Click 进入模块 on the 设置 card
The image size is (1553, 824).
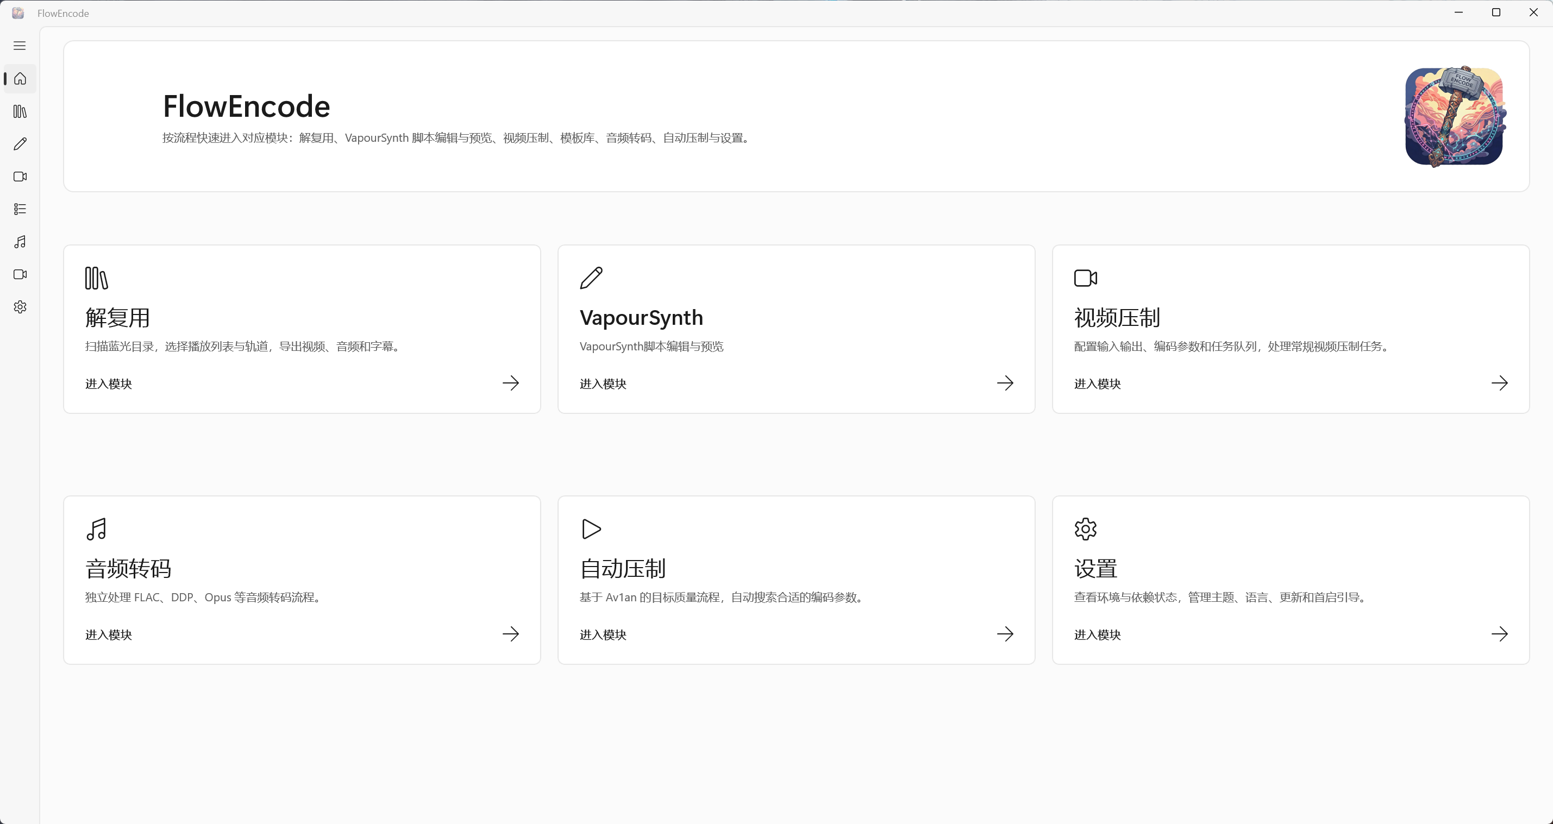(x=1097, y=635)
